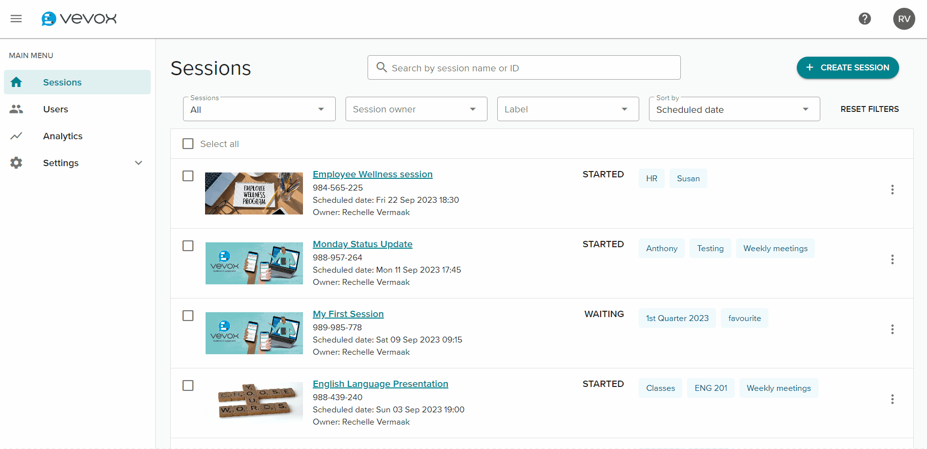927x449 pixels.
Task: Open the RV user avatar menu
Action: [x=904, y=19]
